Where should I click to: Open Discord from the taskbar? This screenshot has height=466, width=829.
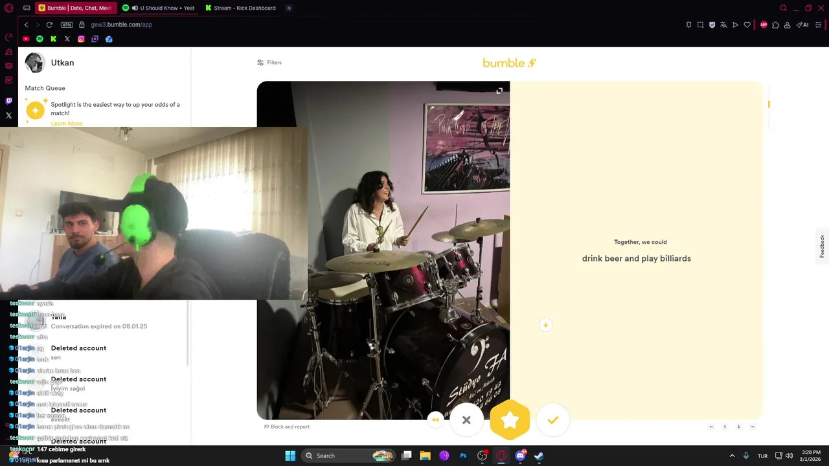tap(520, 456)
